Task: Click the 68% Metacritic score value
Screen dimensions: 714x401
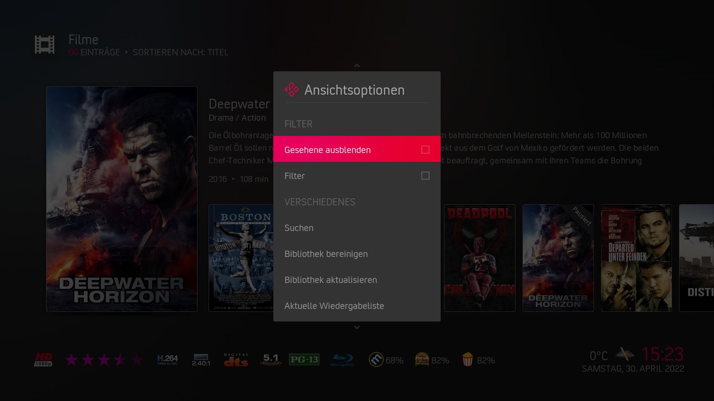Action: click(x=395, y=360)
